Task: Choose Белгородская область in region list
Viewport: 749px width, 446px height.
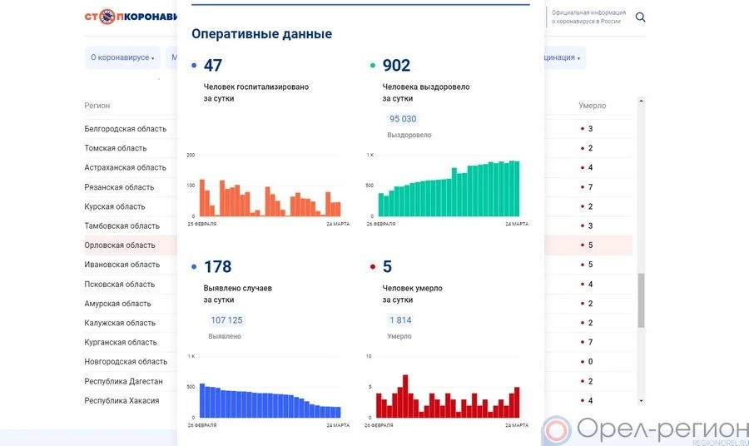Action: pyautogui.click(x=125, y=129)
